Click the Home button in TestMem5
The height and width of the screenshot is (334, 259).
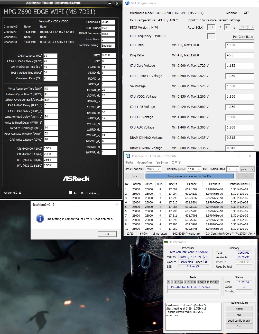[239, 309]
